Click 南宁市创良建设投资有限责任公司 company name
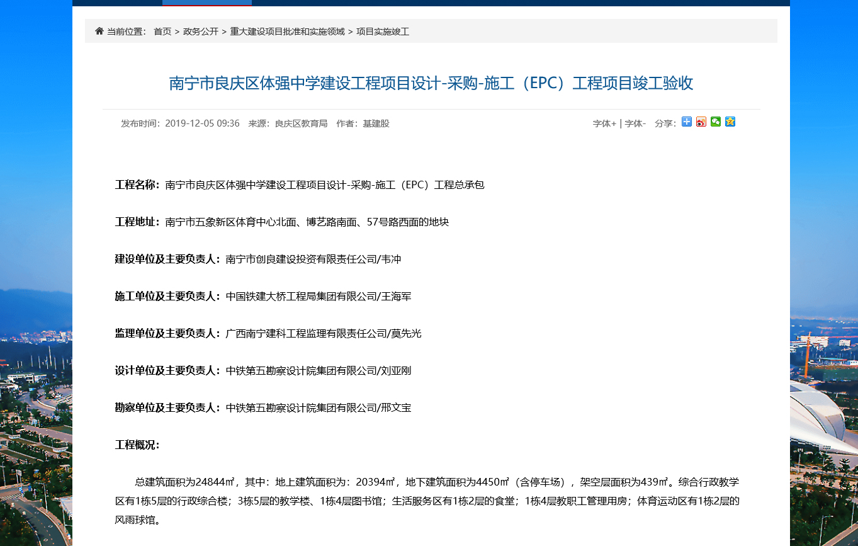 tap(300, 259)
